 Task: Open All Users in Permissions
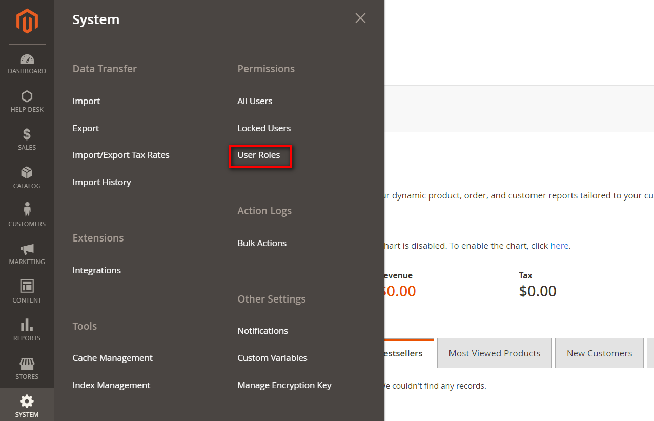(x=255, y=101)
